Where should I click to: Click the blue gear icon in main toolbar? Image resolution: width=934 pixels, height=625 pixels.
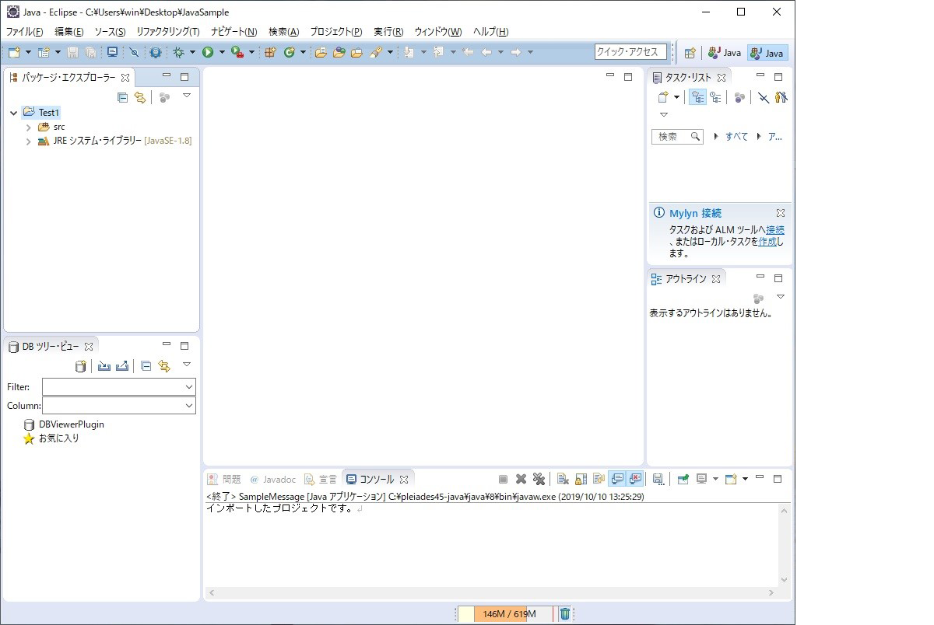point(156,52)
